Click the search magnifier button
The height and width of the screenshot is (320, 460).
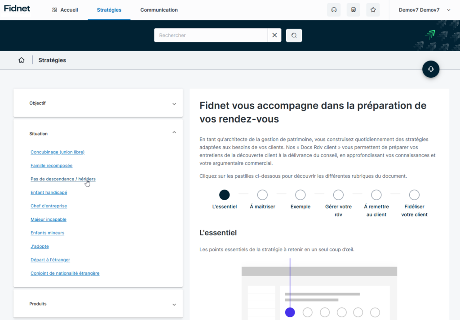(x=294, y=35)
